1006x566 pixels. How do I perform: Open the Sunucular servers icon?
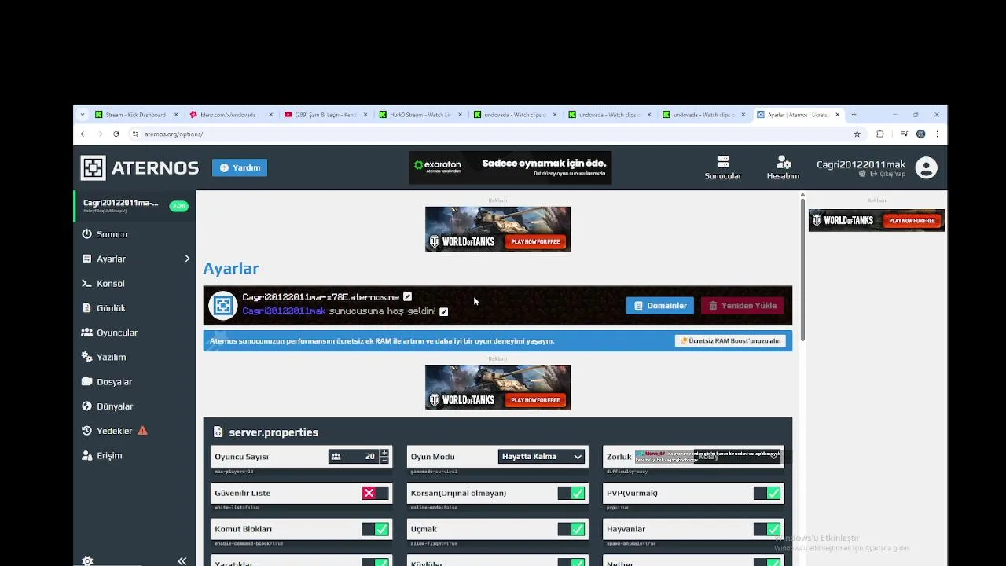click(723, 162)
